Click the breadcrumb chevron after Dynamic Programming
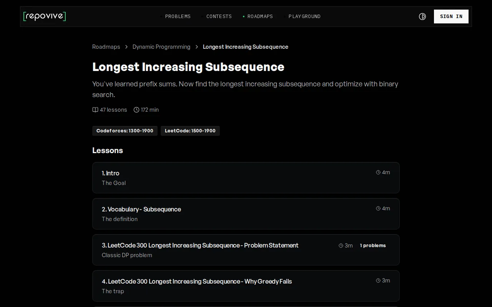 click(x=197, y=47)
